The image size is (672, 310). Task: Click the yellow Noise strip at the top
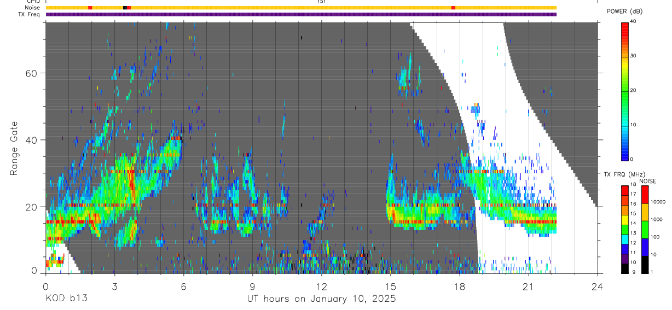click(301, 8)
